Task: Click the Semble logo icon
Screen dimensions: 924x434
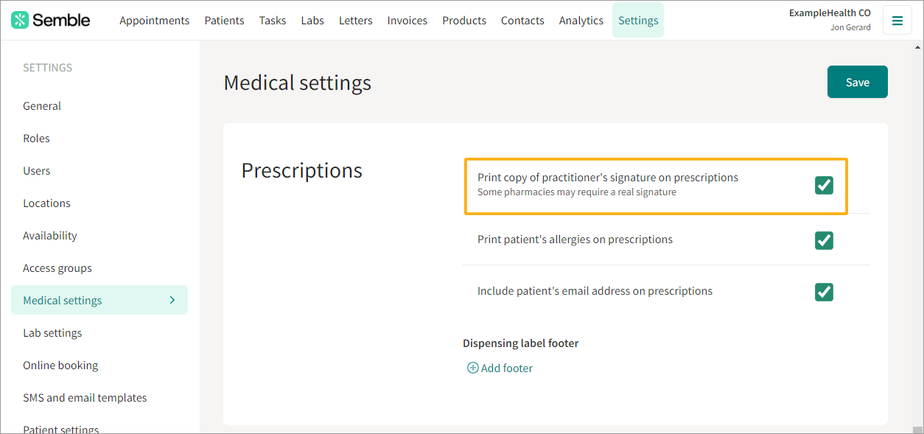Action: click(x=20, y=19)
